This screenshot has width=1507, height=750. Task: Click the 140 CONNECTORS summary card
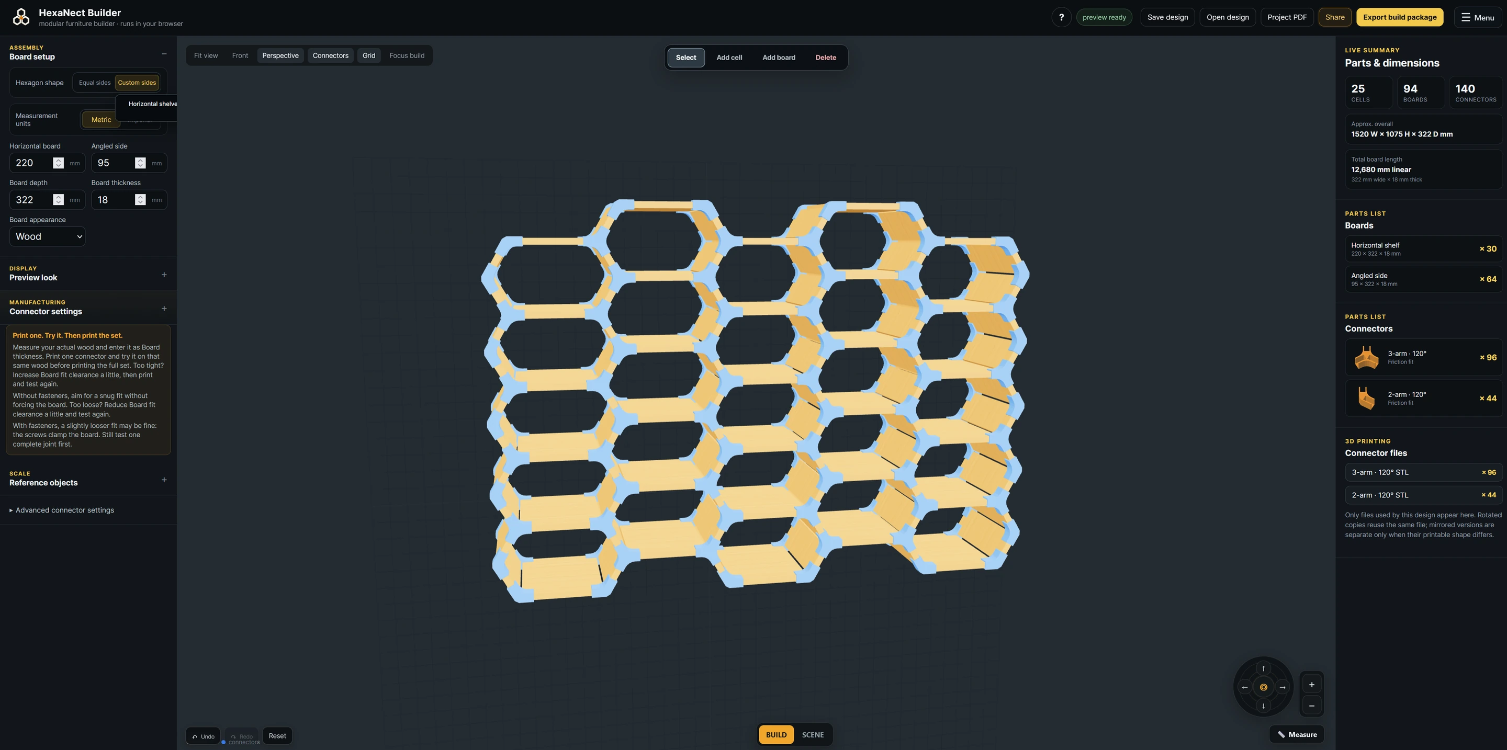pyautogui.click(x=1476, y=93)
